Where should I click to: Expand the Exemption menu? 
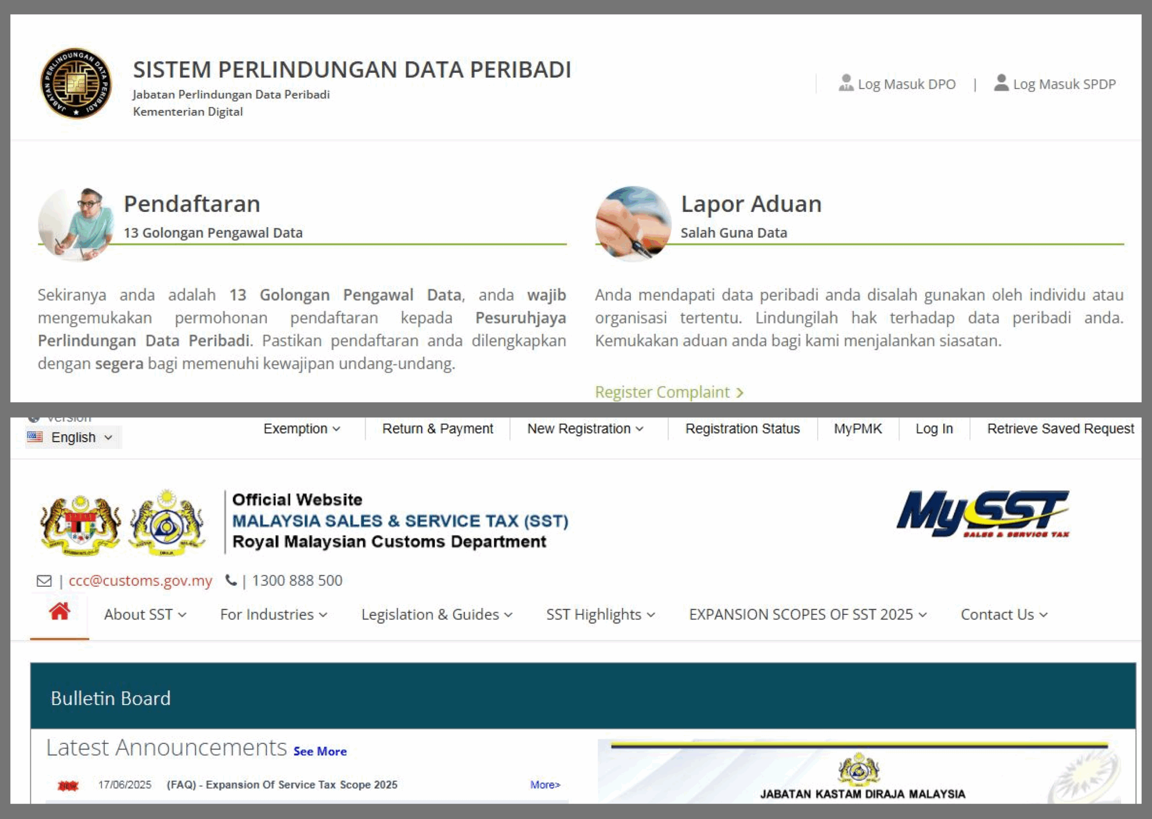click(x=301, y=429)
